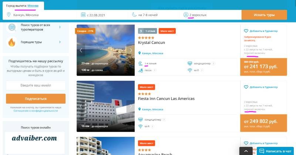This screenshot has height=155, width=296.
Task: Click the person icon for 2 adults
Action: click(x=186, y=15)
